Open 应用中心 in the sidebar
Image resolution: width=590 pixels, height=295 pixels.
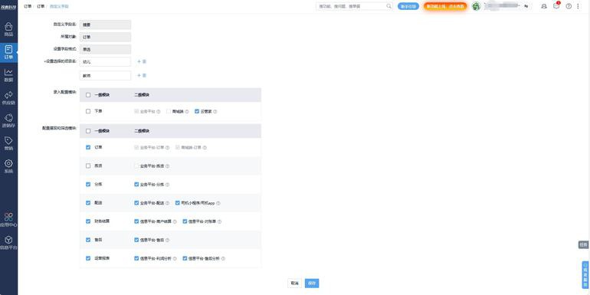[x=8, y=219]
